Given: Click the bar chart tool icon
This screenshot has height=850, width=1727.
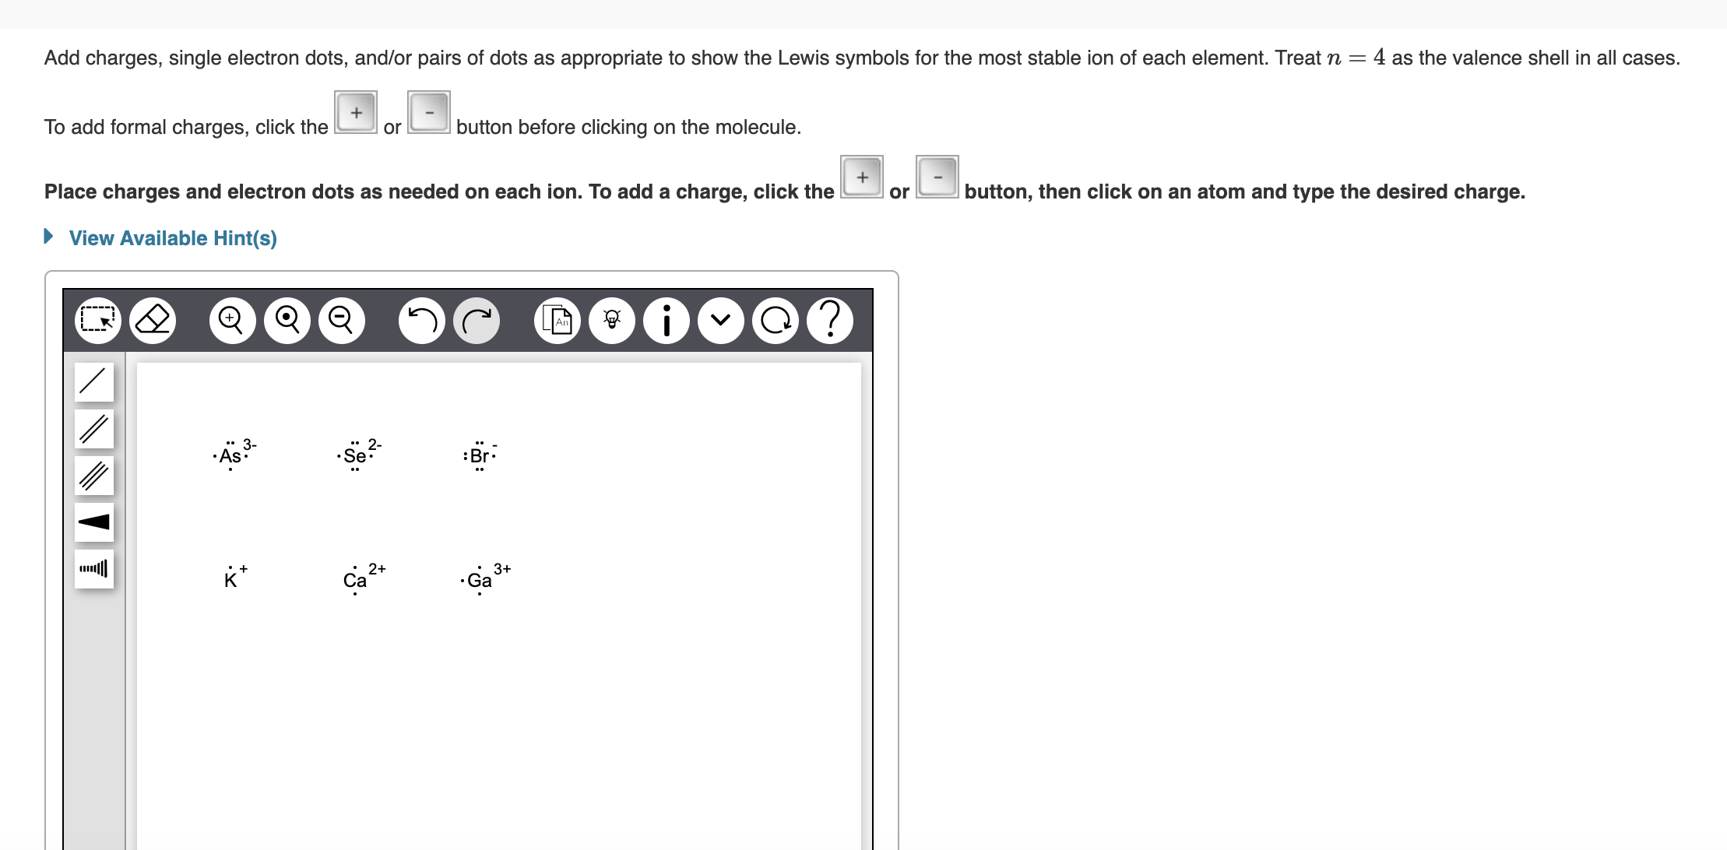Looking at the screenshot, I should (x=93, y=567).
